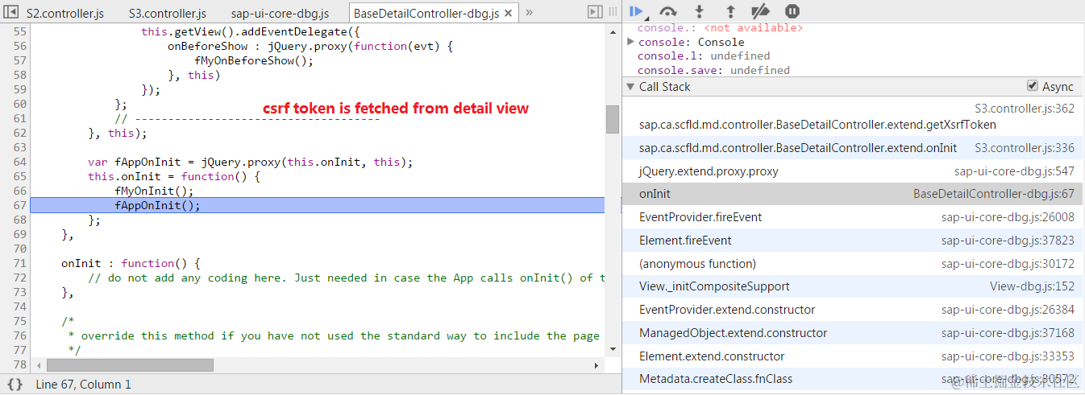Resume script execution
The height and width of the screenshot is (395, 1085).
click(x=637, y=11)
